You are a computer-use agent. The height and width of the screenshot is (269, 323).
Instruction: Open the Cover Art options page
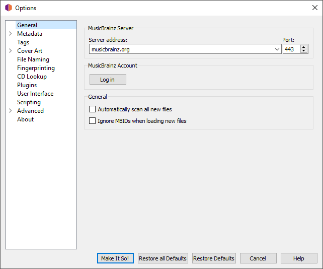pos(30,50)
